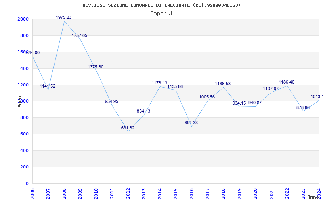Select the 2009 x-axis year label
323x201 pixels.
80,194
